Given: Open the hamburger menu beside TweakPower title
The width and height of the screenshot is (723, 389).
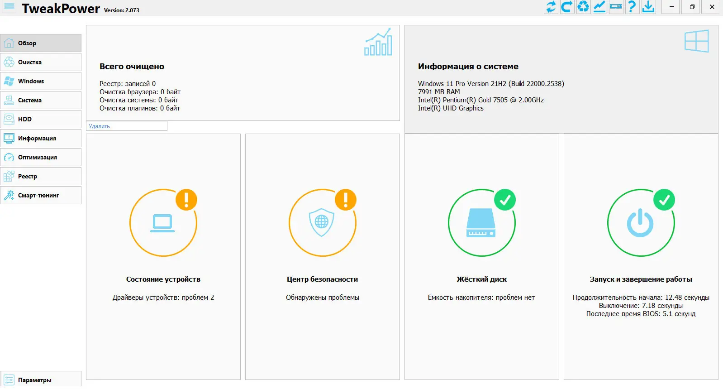Looking at the screenshot, I should tap(9, 7).
